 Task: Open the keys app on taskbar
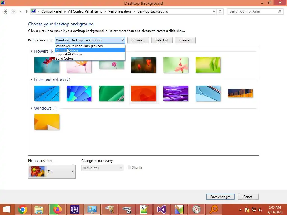[110, 209]
